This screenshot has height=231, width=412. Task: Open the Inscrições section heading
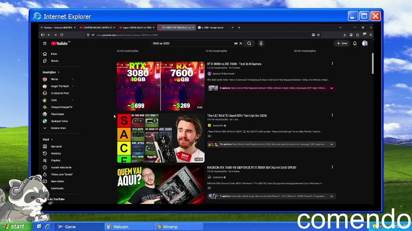pyautogui.click(x=51, y=72)
